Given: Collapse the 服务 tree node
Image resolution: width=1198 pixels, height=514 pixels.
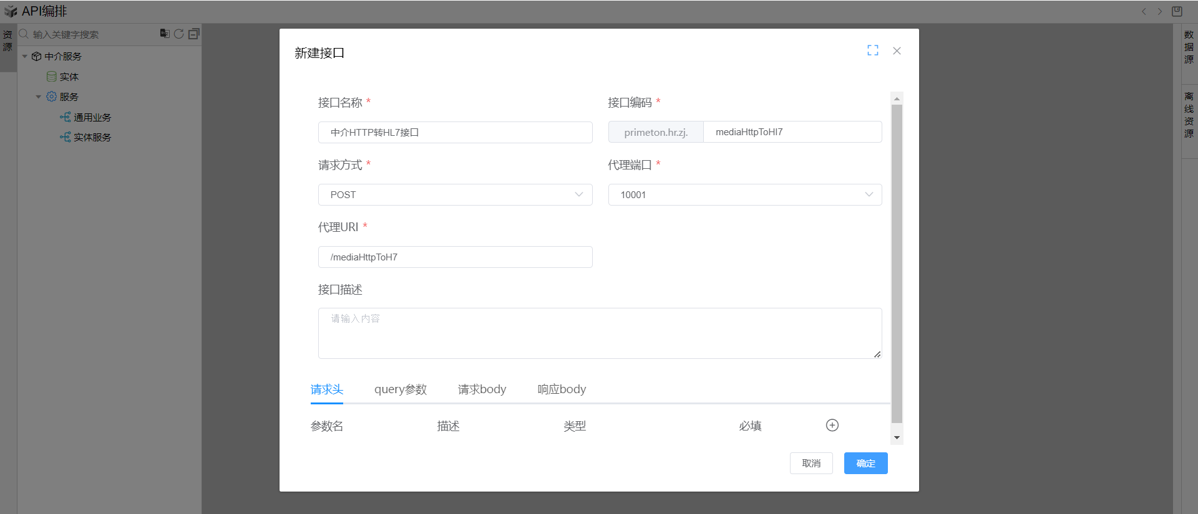Looking at the screenshot, I should coord(39,97).
